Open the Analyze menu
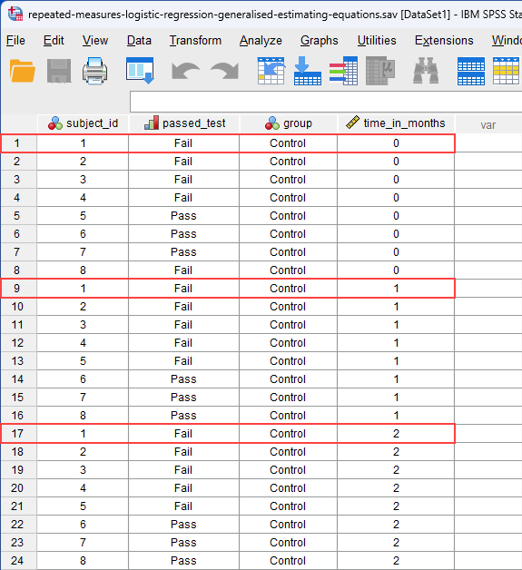 (261, 40)
